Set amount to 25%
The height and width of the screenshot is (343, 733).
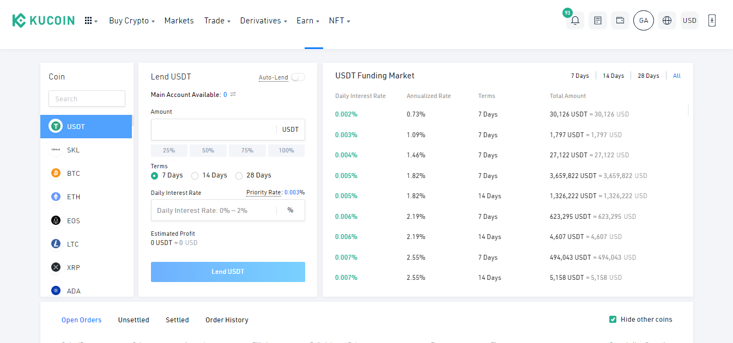169,150
